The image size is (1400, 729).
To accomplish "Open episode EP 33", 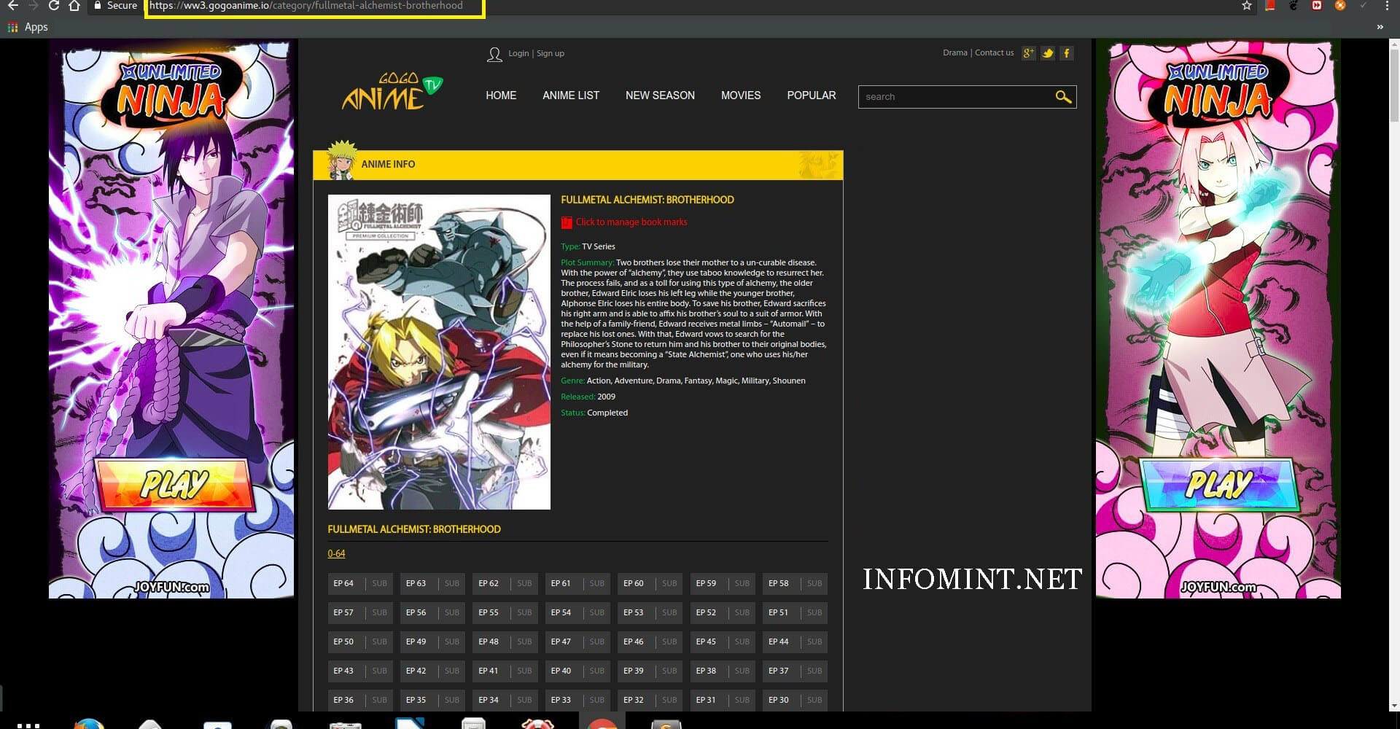I will [577, 700].
